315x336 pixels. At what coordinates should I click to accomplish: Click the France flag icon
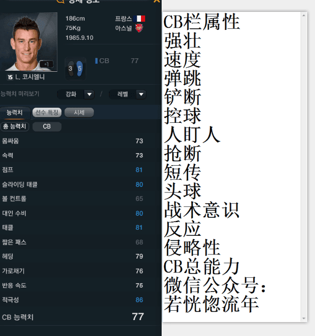pos(139,19)
